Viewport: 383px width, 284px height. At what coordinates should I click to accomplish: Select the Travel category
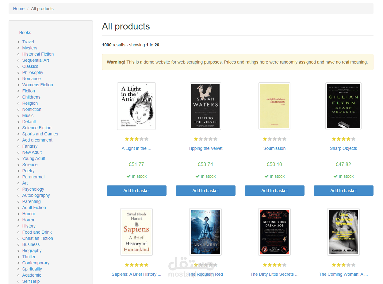click(28, 42)
